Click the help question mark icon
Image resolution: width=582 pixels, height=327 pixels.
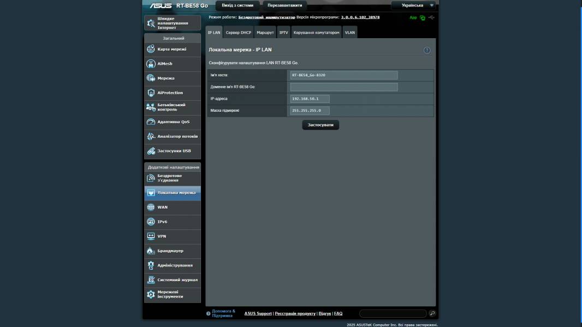point(427,50)
